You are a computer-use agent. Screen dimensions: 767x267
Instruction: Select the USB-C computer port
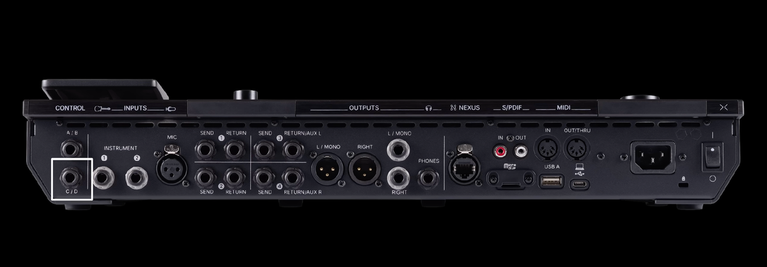pos(580,185)
